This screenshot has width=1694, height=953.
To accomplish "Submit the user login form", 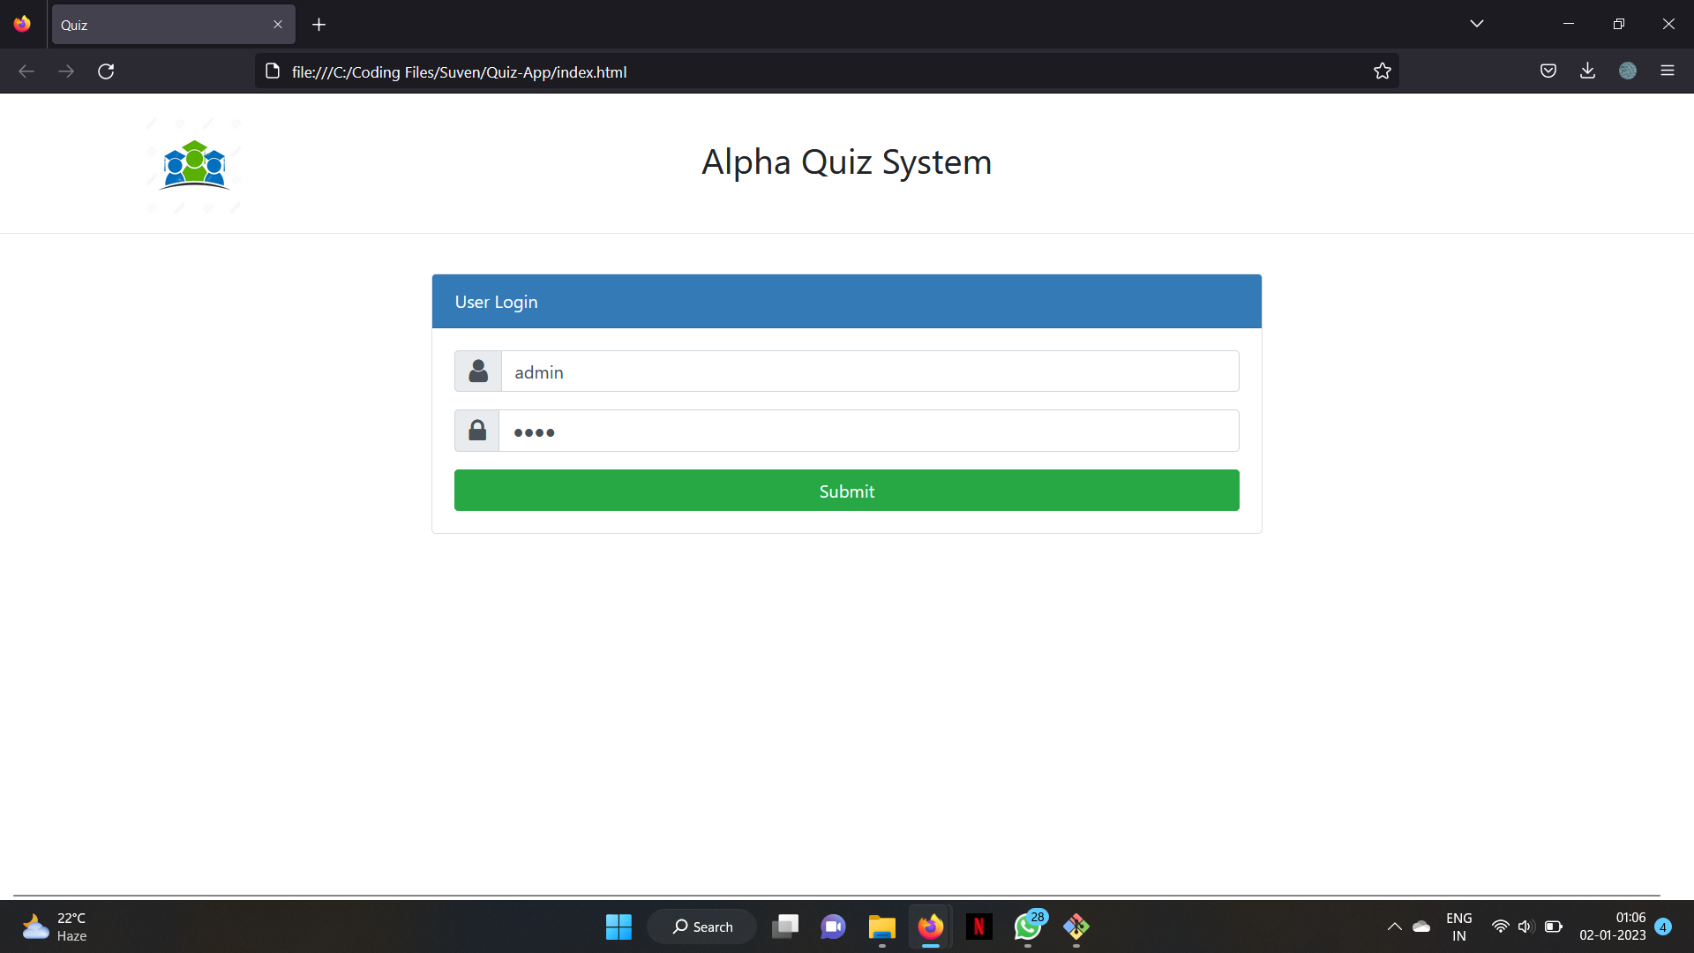I will [846, 491].
